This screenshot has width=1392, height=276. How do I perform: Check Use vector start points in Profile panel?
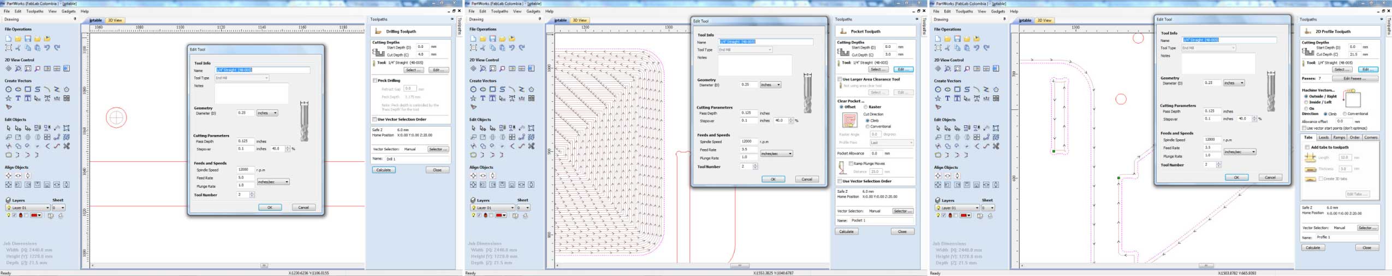[x=1304, y=128]
